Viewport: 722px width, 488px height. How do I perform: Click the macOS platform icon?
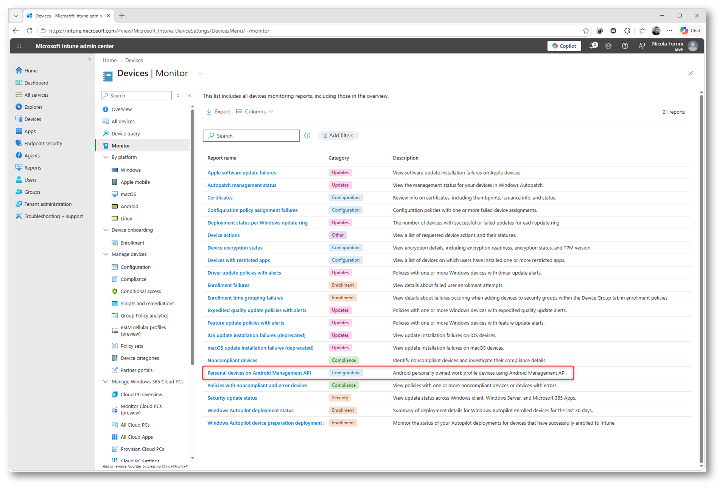(115, 194)
